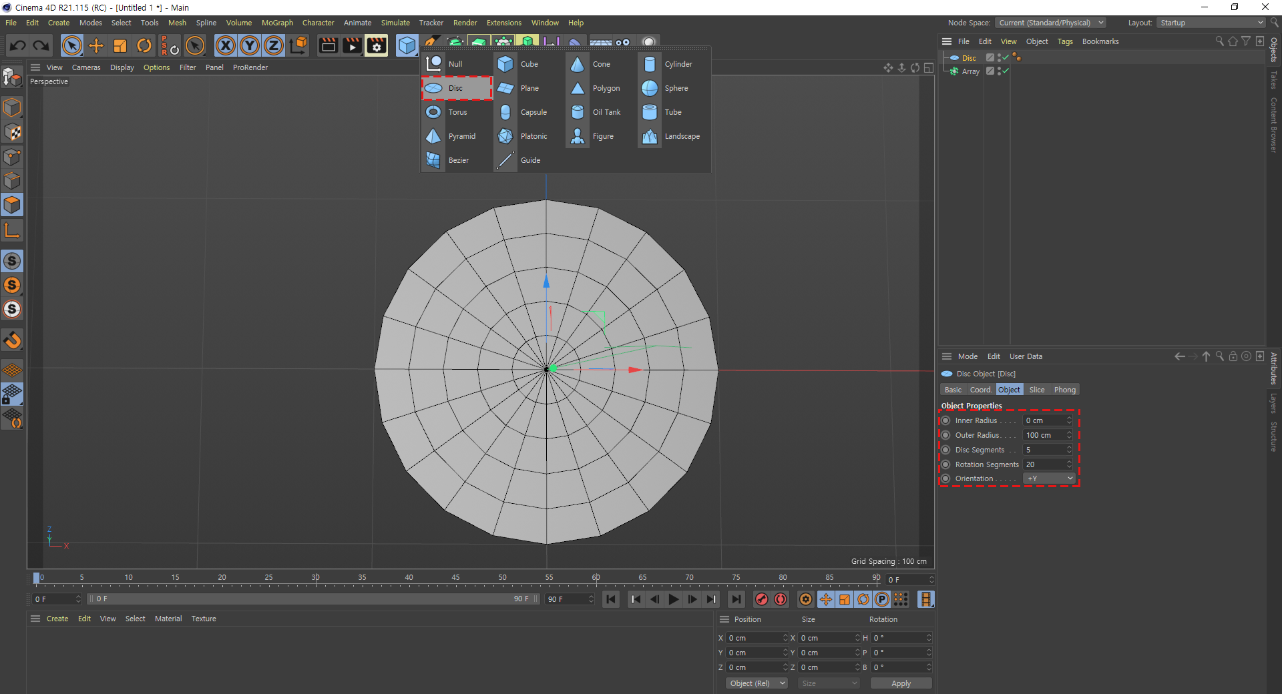This screenshot has height=694, width=1282.
Task: Open Edit Render Settings icon
Action: pos(376,45)
